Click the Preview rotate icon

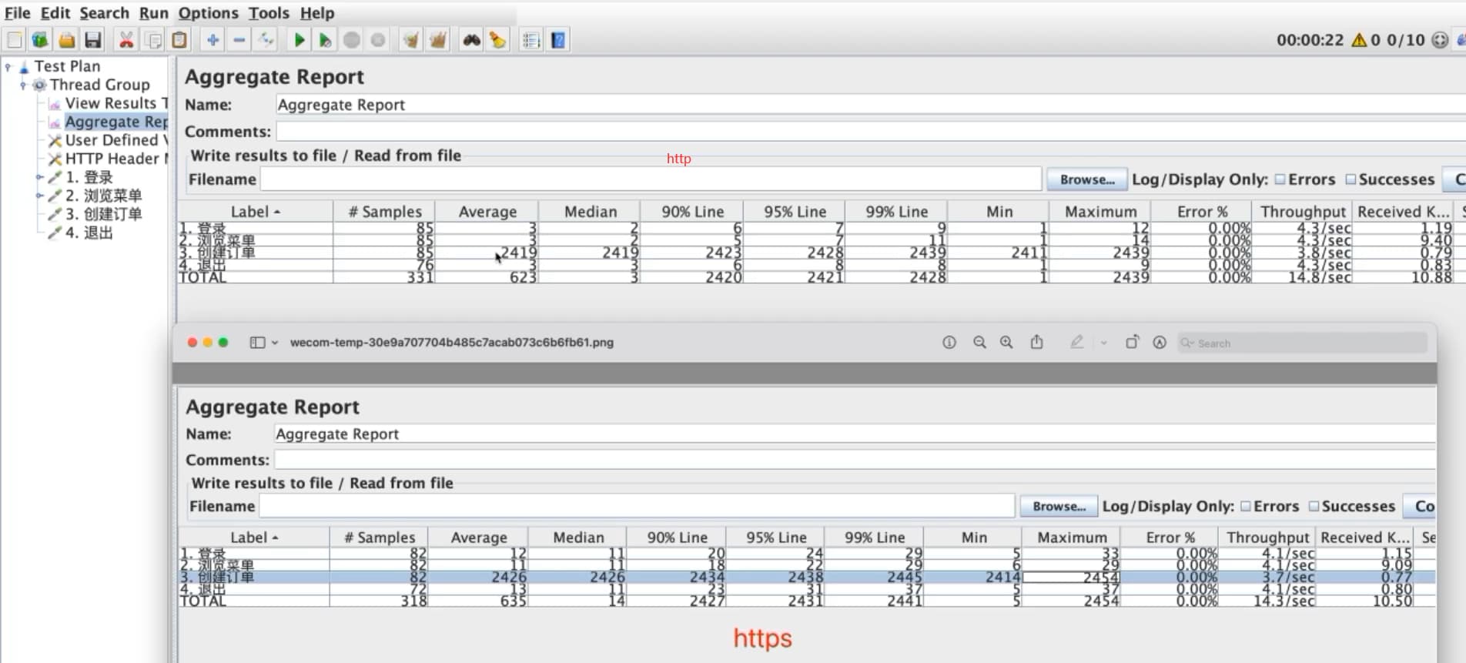coord(1132,342)
